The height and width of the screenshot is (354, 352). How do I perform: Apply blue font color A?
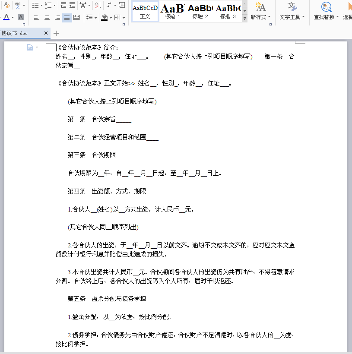tap(6, 17)
